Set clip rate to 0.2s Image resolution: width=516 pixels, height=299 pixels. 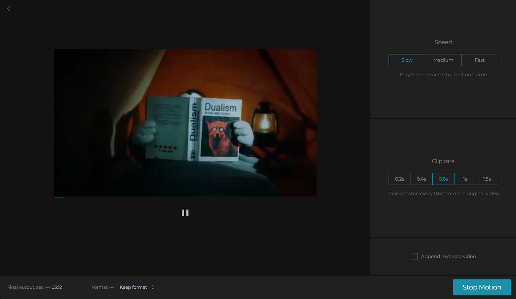[x=400, y=179]
